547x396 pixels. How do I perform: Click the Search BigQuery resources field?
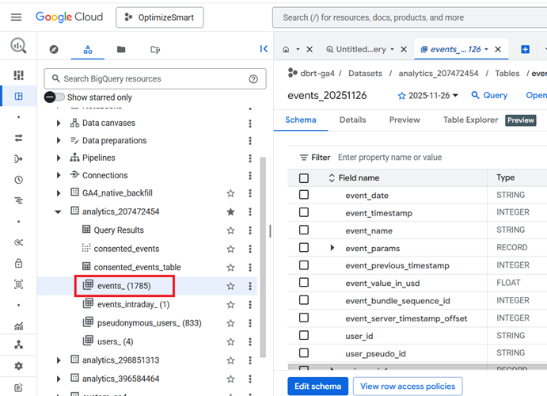click(x=155, y=79)
